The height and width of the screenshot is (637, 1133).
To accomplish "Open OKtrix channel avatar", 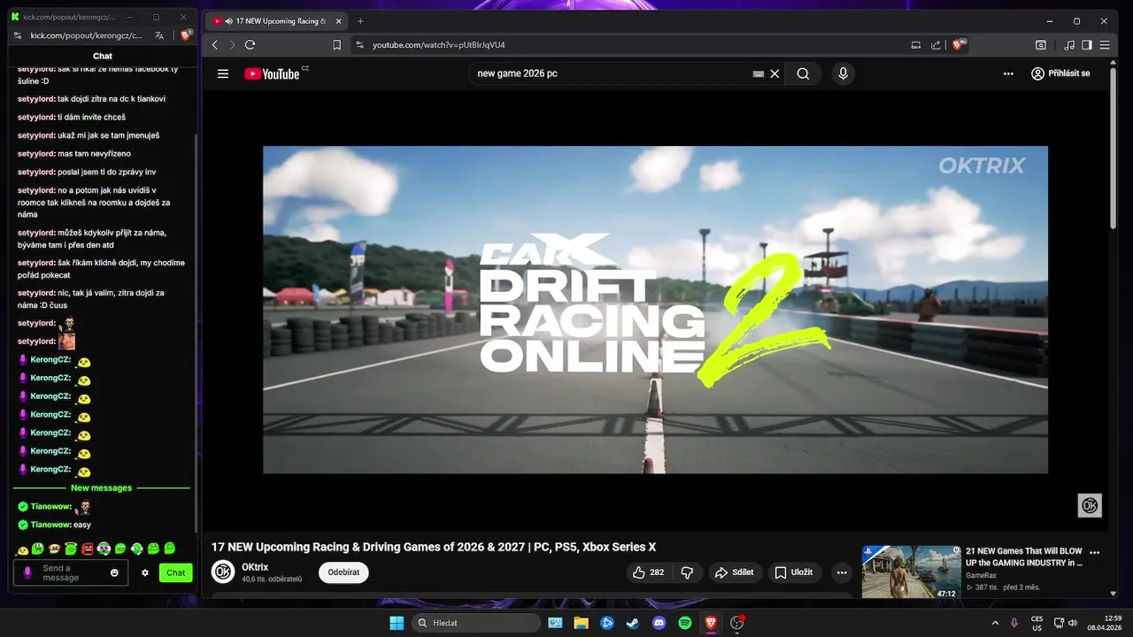I will pos(223,572).
